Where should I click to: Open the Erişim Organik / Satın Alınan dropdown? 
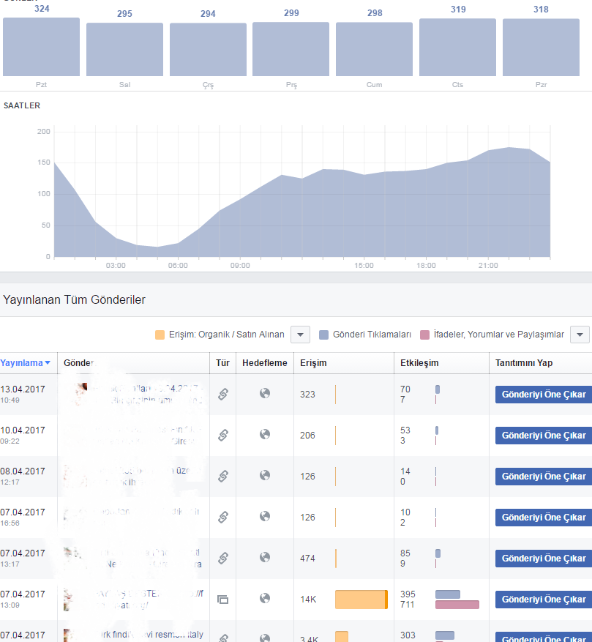(x=300, y=335)
